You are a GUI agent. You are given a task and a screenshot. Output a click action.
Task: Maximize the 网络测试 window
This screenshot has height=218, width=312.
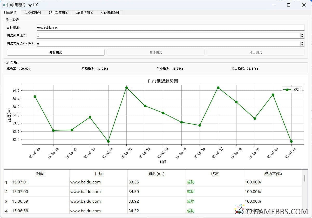pyautogui.click(x=289, y=5)
